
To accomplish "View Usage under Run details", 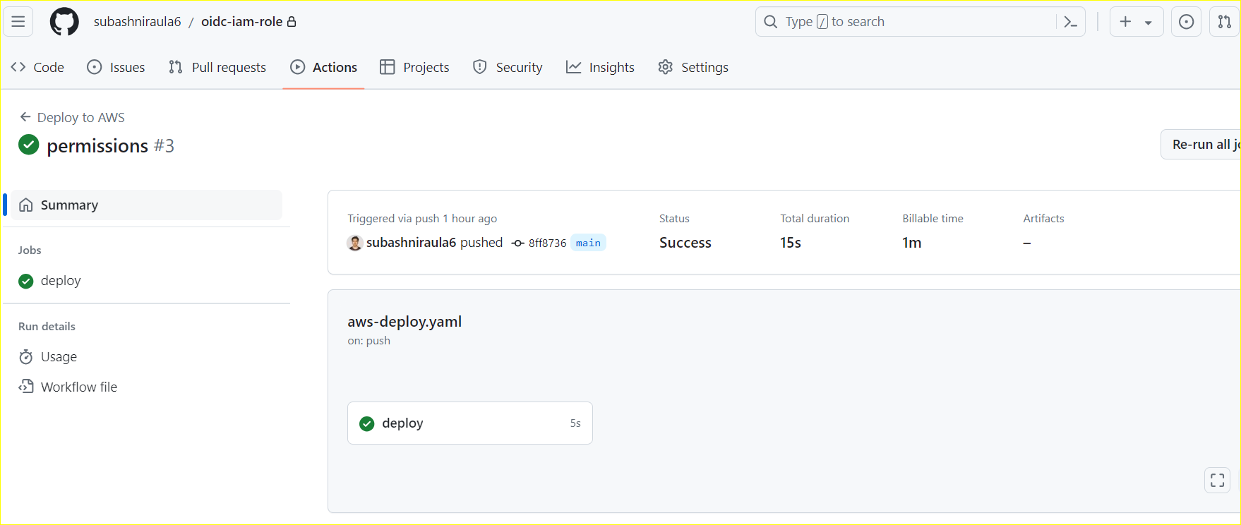I will click(59, 357).
